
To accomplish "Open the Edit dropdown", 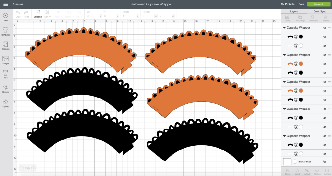I will [x=47, y=14].
